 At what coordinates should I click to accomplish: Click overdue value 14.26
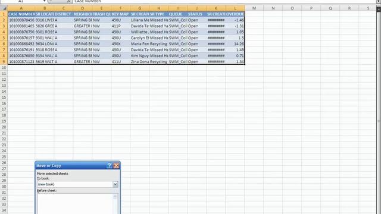pos(235,43)
